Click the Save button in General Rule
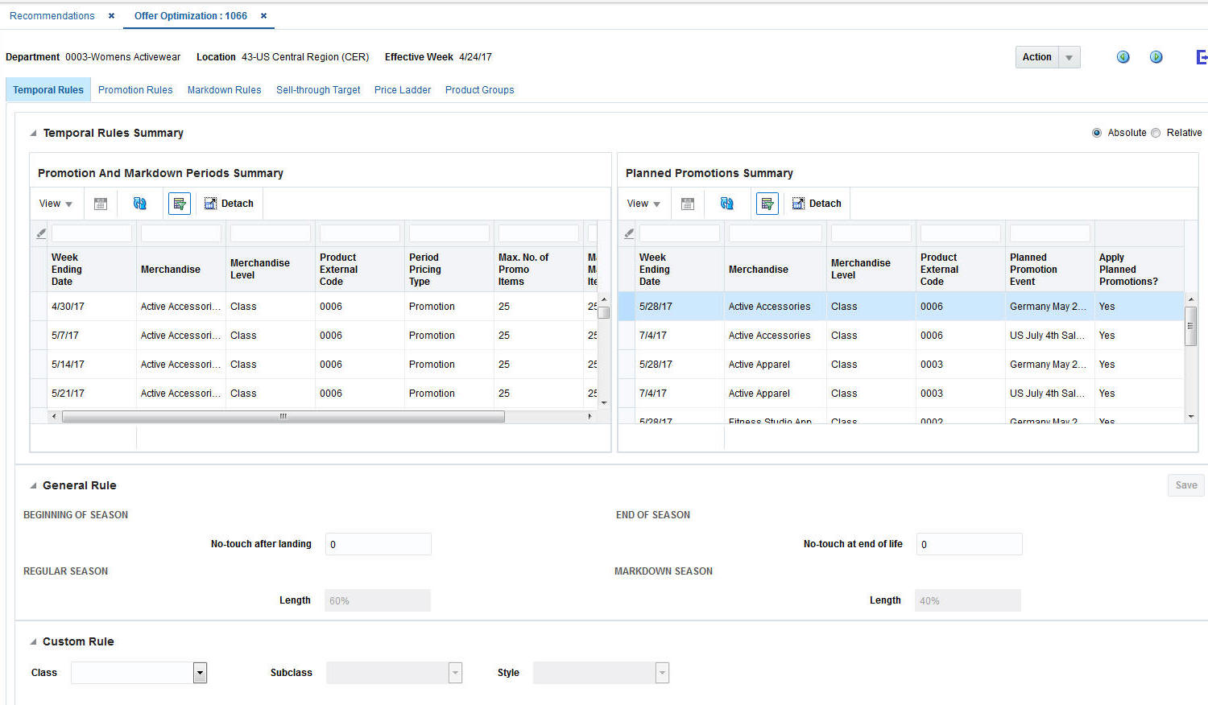 point(1186,485)
